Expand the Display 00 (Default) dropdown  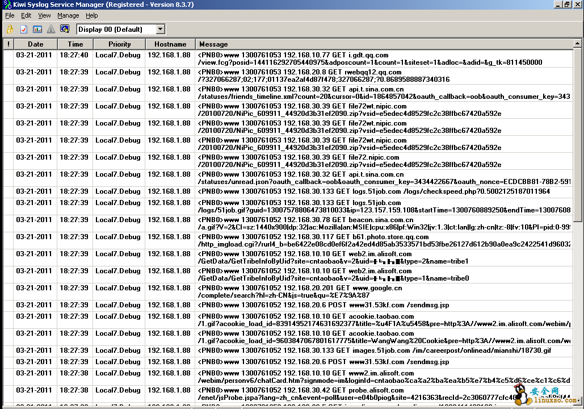pyautogui.click(x=160, y=30)
